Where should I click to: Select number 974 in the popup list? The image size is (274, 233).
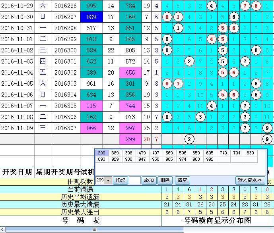pyautogui.click(x=183, y=159)
